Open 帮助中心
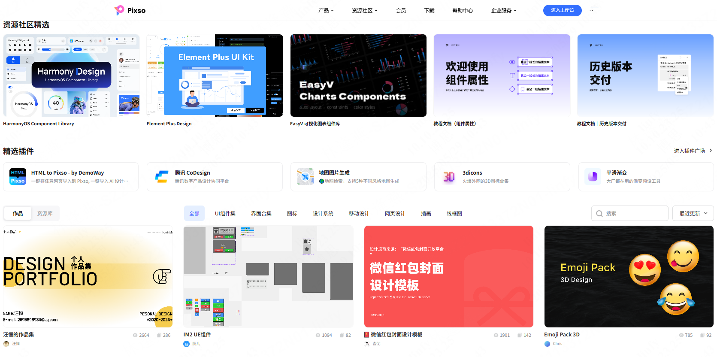This screenshot has height=357, width=717. 463,10
